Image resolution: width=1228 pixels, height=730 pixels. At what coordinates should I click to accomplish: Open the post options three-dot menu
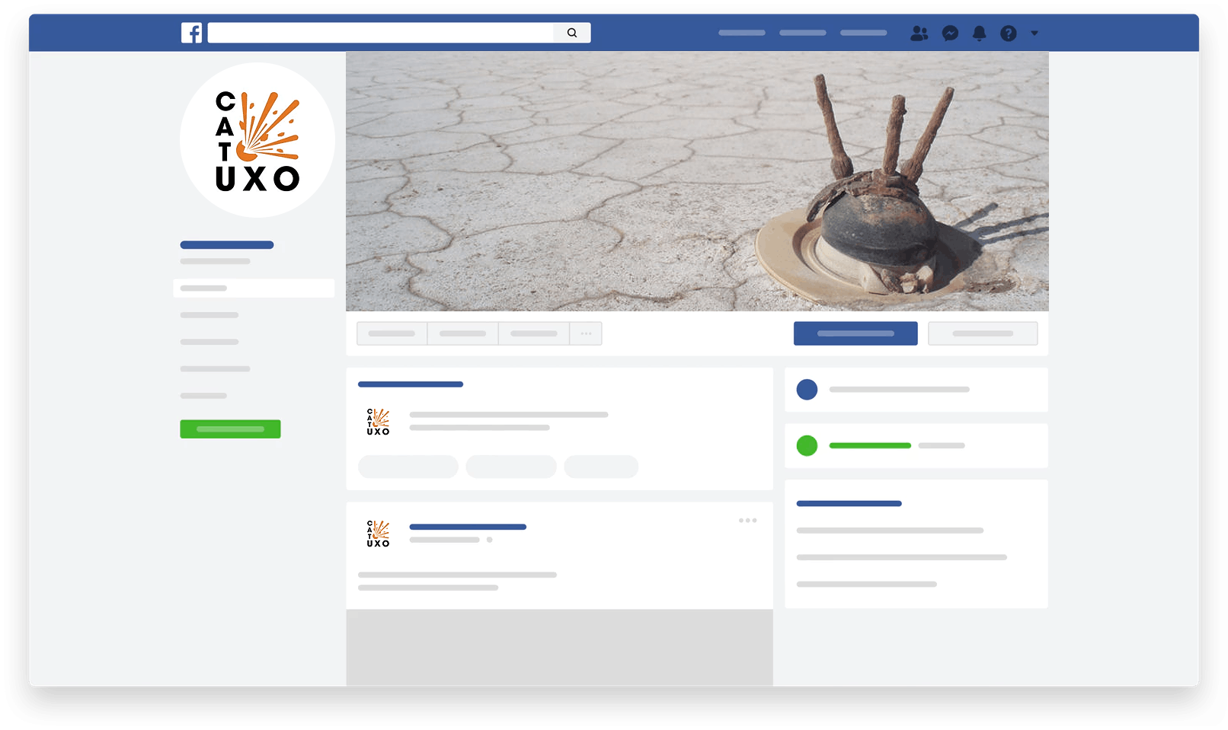pyautogui.click(x=747, y=521)
